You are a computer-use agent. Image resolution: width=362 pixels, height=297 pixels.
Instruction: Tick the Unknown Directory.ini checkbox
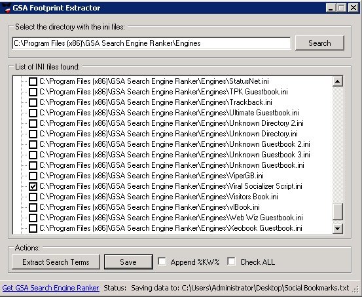coord(33,134)
